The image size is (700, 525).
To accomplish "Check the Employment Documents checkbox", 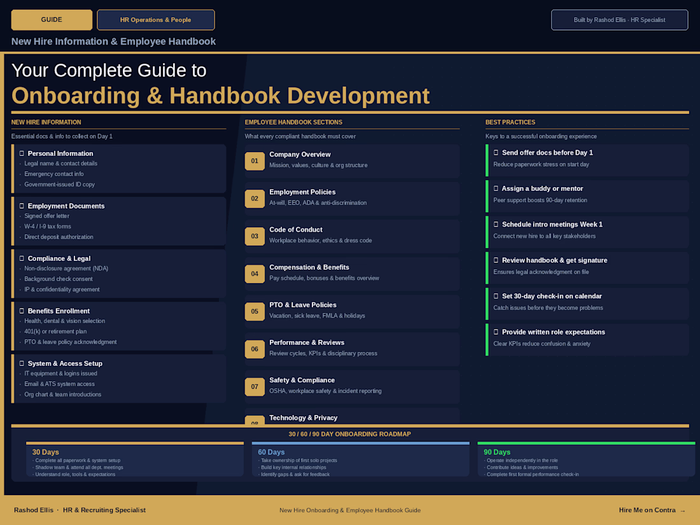I will point(22,206).
